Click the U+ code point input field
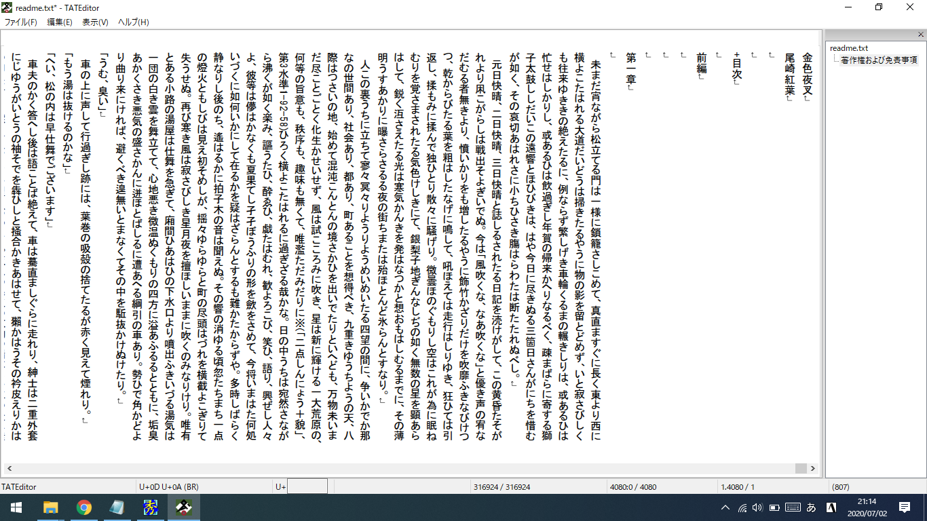Image resolution: width=927 pixels, height=521 pixels. (x=307, y=486)
